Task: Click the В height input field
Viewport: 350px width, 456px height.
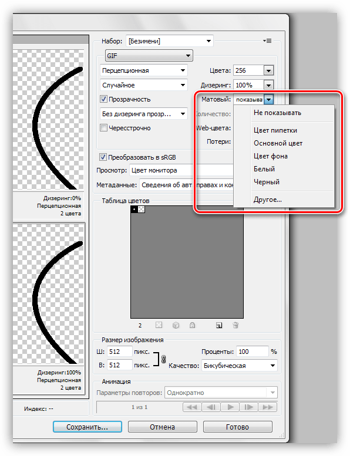Action: pyautogui.click(x=120, y=365)
